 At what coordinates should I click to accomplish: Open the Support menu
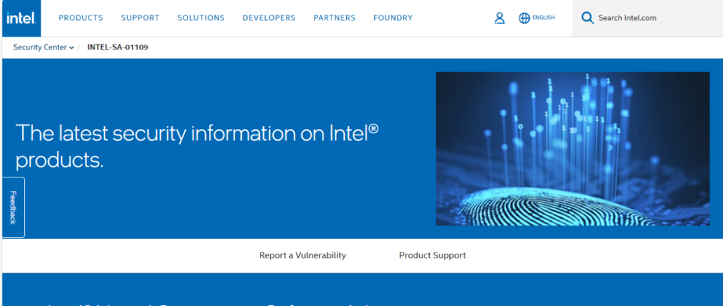[x=140, y=18]
